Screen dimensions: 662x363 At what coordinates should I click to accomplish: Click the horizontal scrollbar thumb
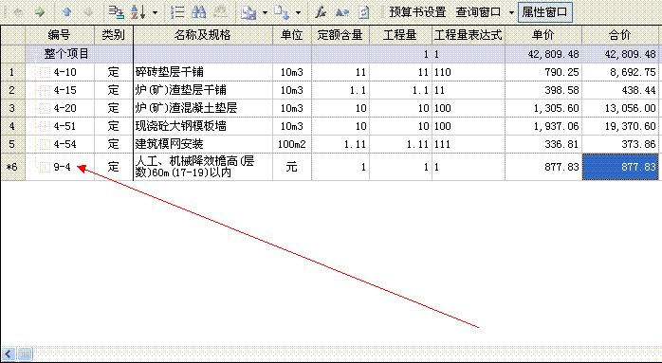click(x=26, y=354)
